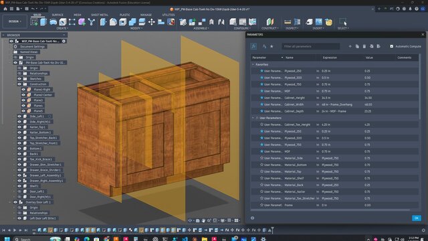The image size is (428, 241).
Task: Click the Combine tool icon
Action: [132, 22]
